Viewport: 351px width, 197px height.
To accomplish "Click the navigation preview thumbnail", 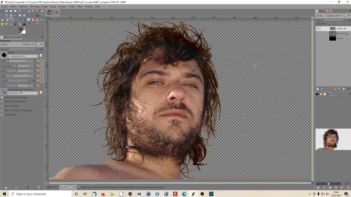I will point(333,139).
